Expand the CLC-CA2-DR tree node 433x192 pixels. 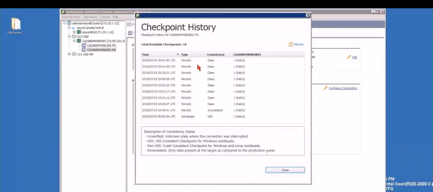click(69, 54)
